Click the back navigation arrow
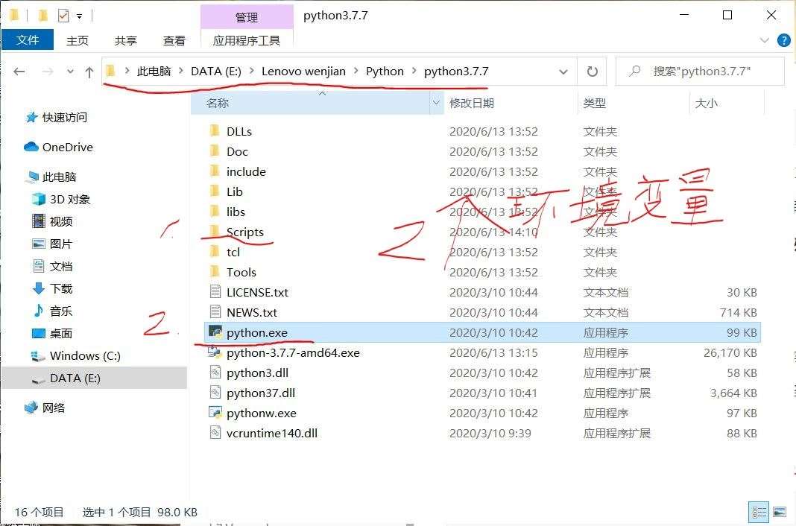Screen dimensions: 796x526 click(19, 71)
